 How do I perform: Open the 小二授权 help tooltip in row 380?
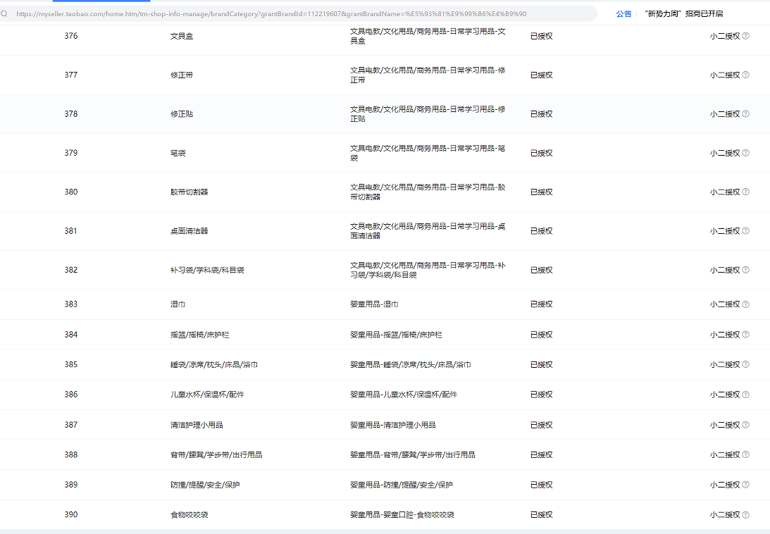pyautogui.click(x=745, y=192)
